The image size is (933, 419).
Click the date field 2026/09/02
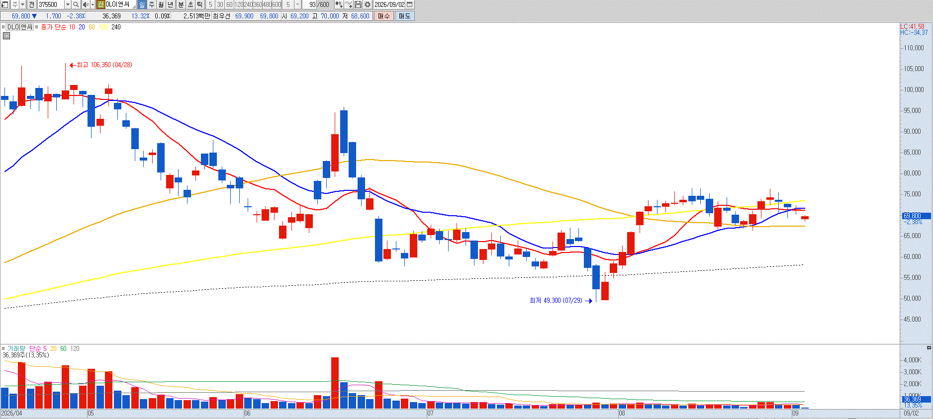click(x=389, y=4)
